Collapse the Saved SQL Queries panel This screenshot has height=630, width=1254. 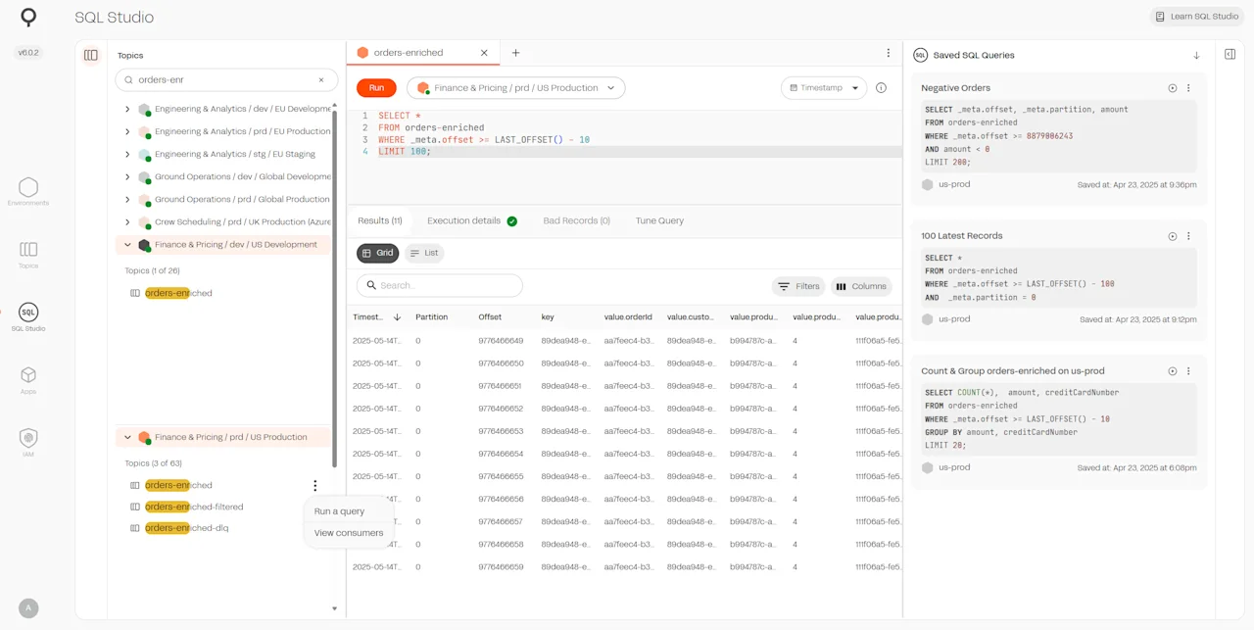(x=1230, y=54)
